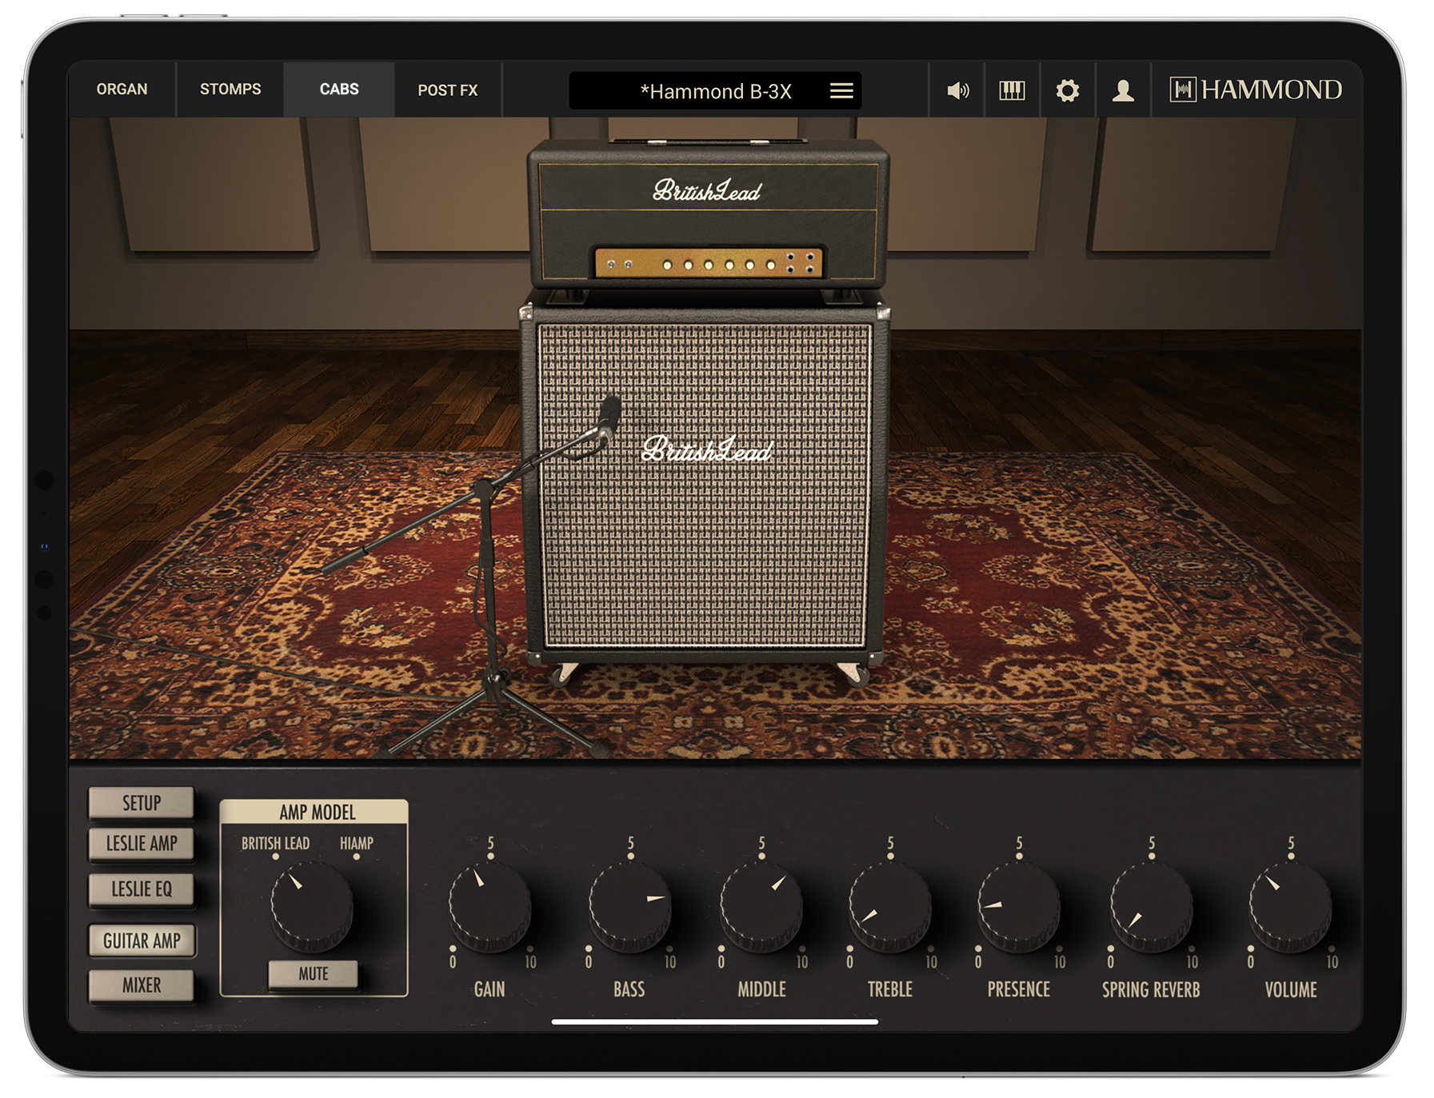Open the SETUP panel
The width and height of the screenshot is (1434, 1098).
pyautogui.click(x=141, y=803)
